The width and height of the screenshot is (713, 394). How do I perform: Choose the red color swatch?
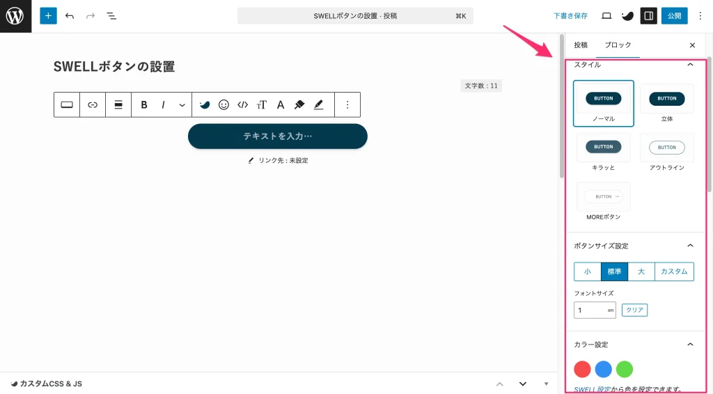tap(582, 370)
